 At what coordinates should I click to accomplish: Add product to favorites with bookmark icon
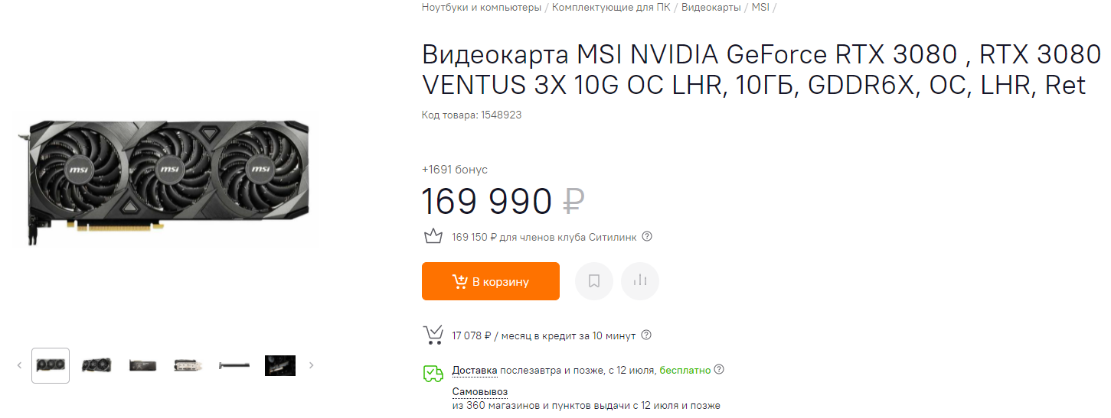[594, 281]
